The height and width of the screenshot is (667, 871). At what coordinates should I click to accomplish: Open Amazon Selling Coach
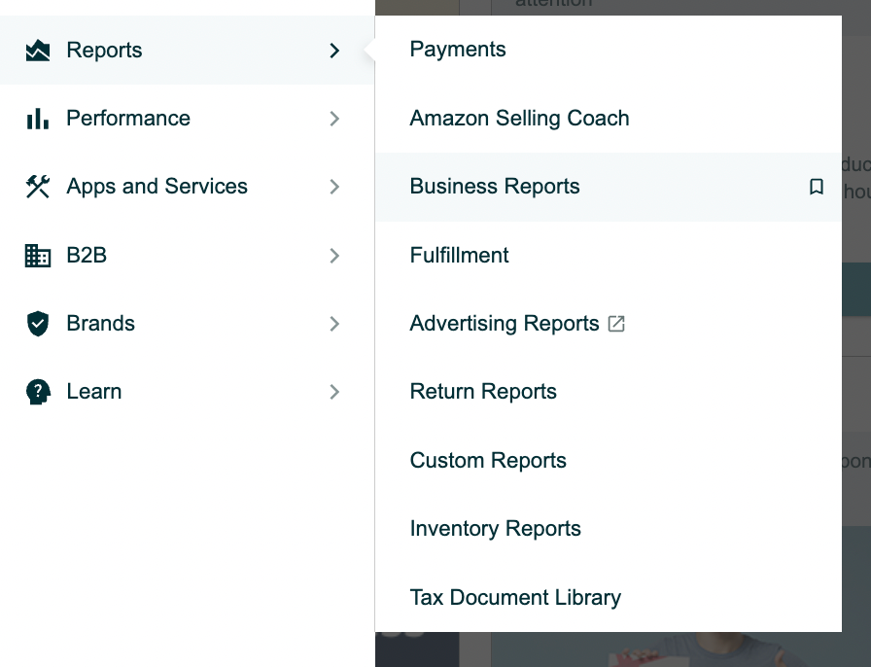coord(609,119)
